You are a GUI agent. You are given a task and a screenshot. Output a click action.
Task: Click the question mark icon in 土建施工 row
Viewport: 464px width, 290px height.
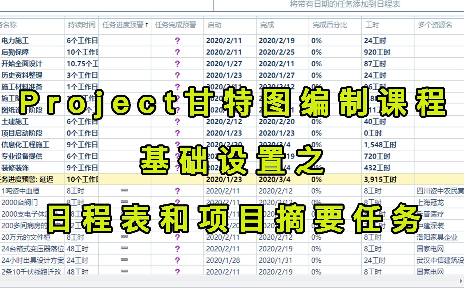tap(177, 121)
